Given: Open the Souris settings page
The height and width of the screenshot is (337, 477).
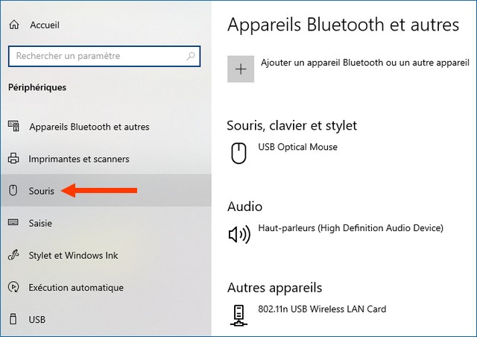Looking at the screenshot, I should (x=42, y=191).
